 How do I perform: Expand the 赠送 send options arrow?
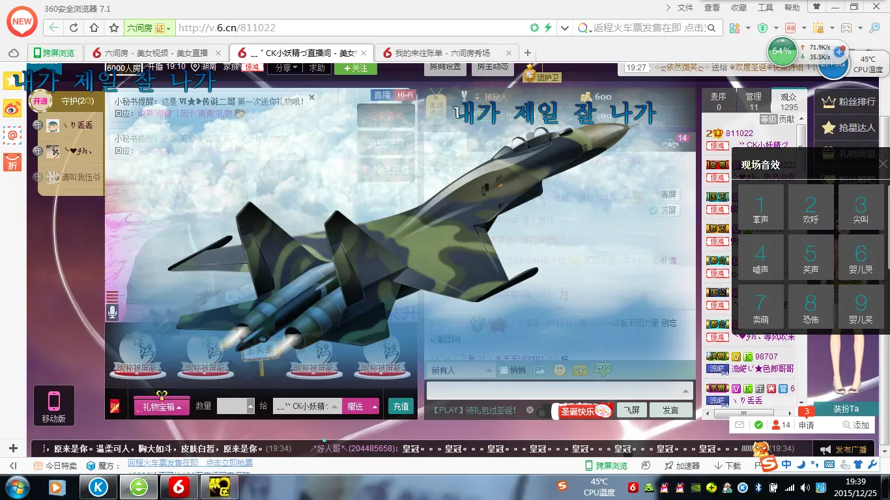375,406
